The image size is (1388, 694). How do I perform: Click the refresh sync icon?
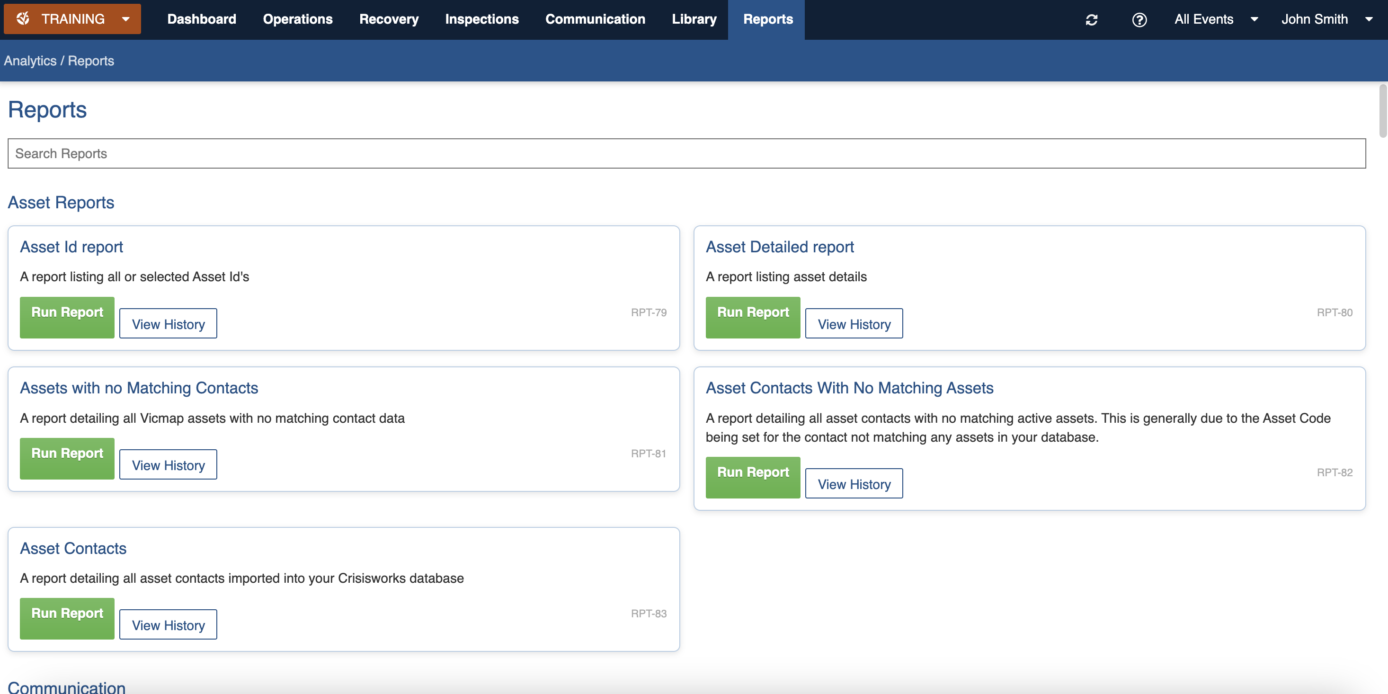[x=1091, y=20]
